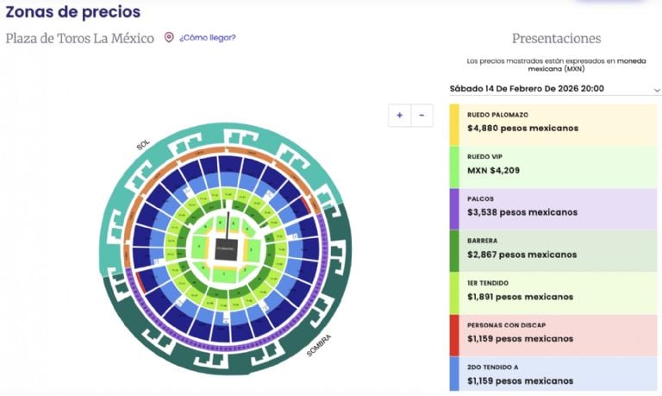This screenshot has width=662, height=396.
Task: Click the location pin icon
Action: click(x=169, y=38)
